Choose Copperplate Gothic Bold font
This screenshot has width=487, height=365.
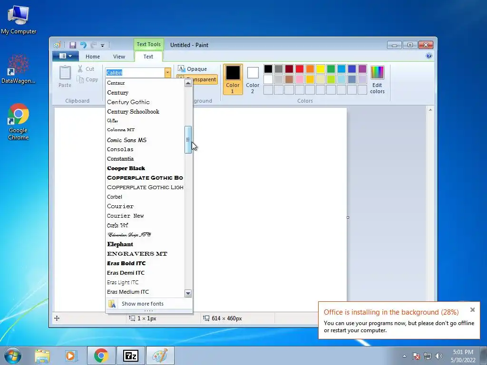click(145, 178)
